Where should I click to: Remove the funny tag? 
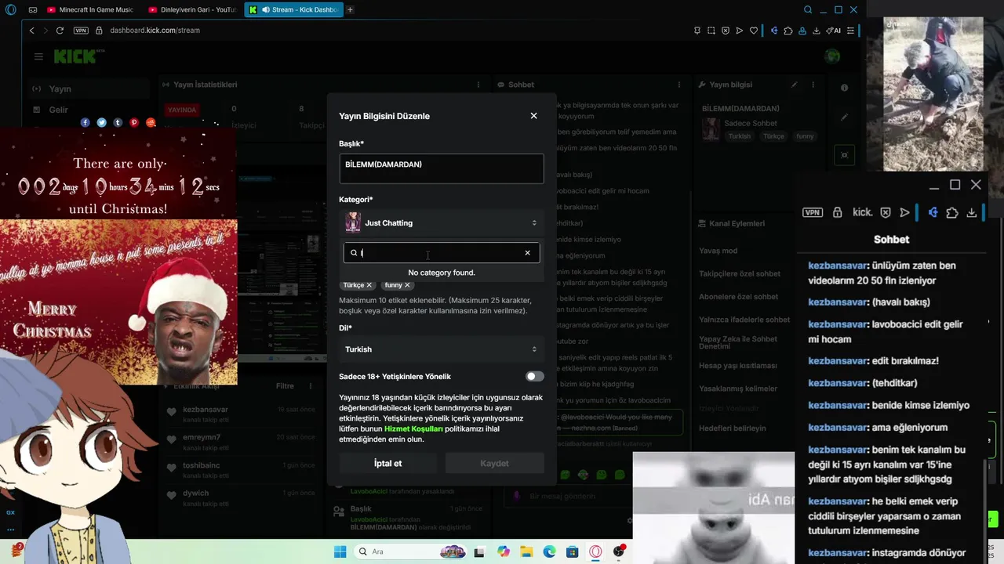407,285
